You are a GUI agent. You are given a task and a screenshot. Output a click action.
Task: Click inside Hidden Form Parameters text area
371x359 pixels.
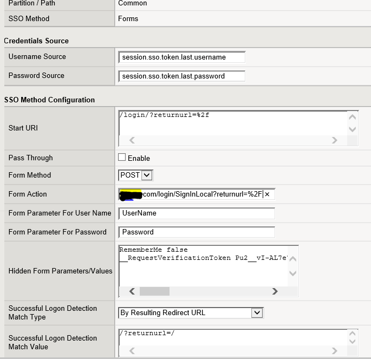[203, 265]
